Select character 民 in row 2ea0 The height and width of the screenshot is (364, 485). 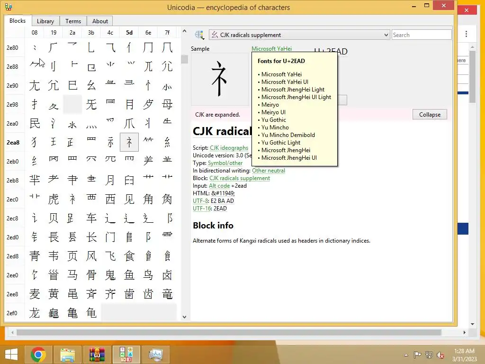point(34,123)
